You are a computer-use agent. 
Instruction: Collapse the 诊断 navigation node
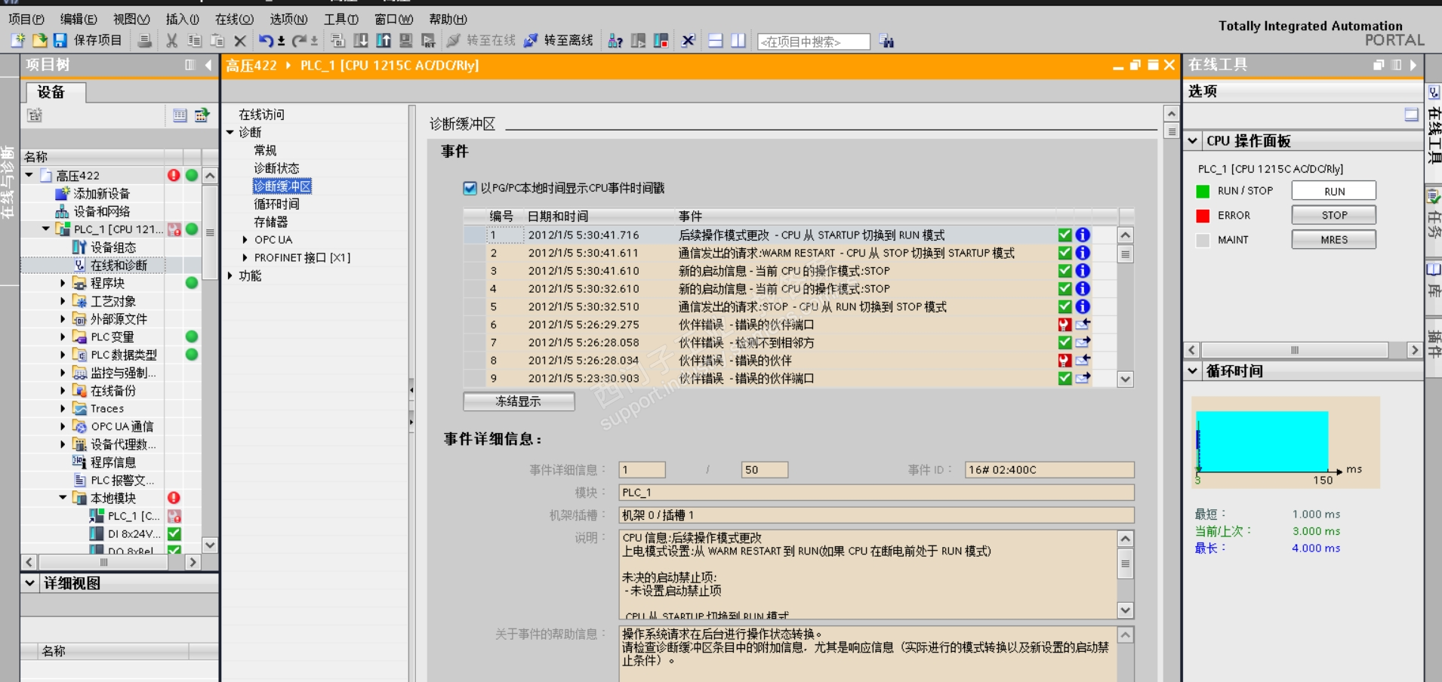(x=230, y=133)
